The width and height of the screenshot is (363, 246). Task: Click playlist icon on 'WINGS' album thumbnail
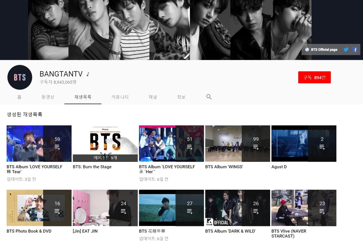click(256, 147)
